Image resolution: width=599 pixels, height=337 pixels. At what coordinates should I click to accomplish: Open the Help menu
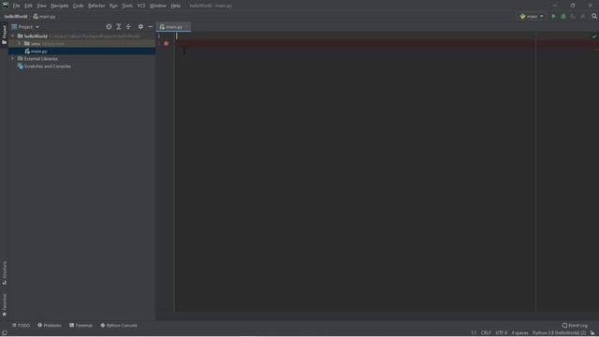(x=175, y=6)
